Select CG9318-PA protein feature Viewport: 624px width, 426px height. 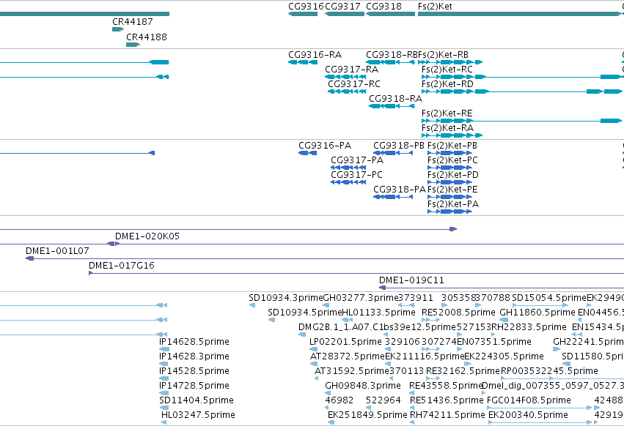[393, 197]
